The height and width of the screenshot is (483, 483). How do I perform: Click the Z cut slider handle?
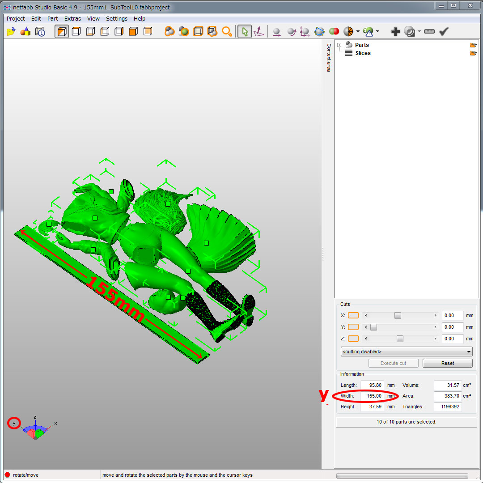pyautogui.click(x=400, y=339)
